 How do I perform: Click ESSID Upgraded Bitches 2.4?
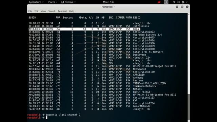pyautogui.click(x=147, y=35)
